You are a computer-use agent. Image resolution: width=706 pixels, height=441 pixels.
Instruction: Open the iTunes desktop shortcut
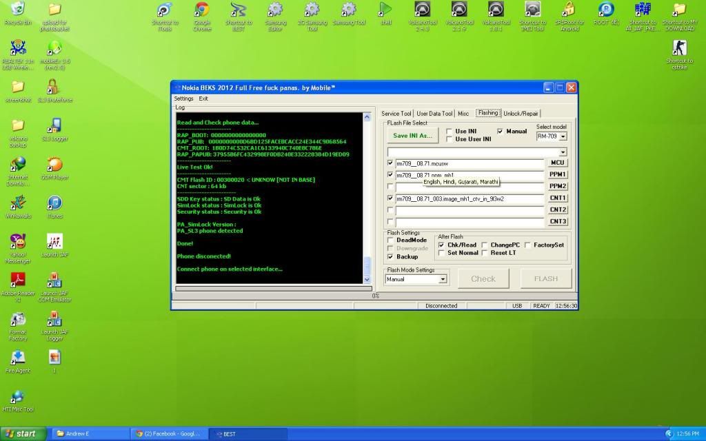pos(54,203)
